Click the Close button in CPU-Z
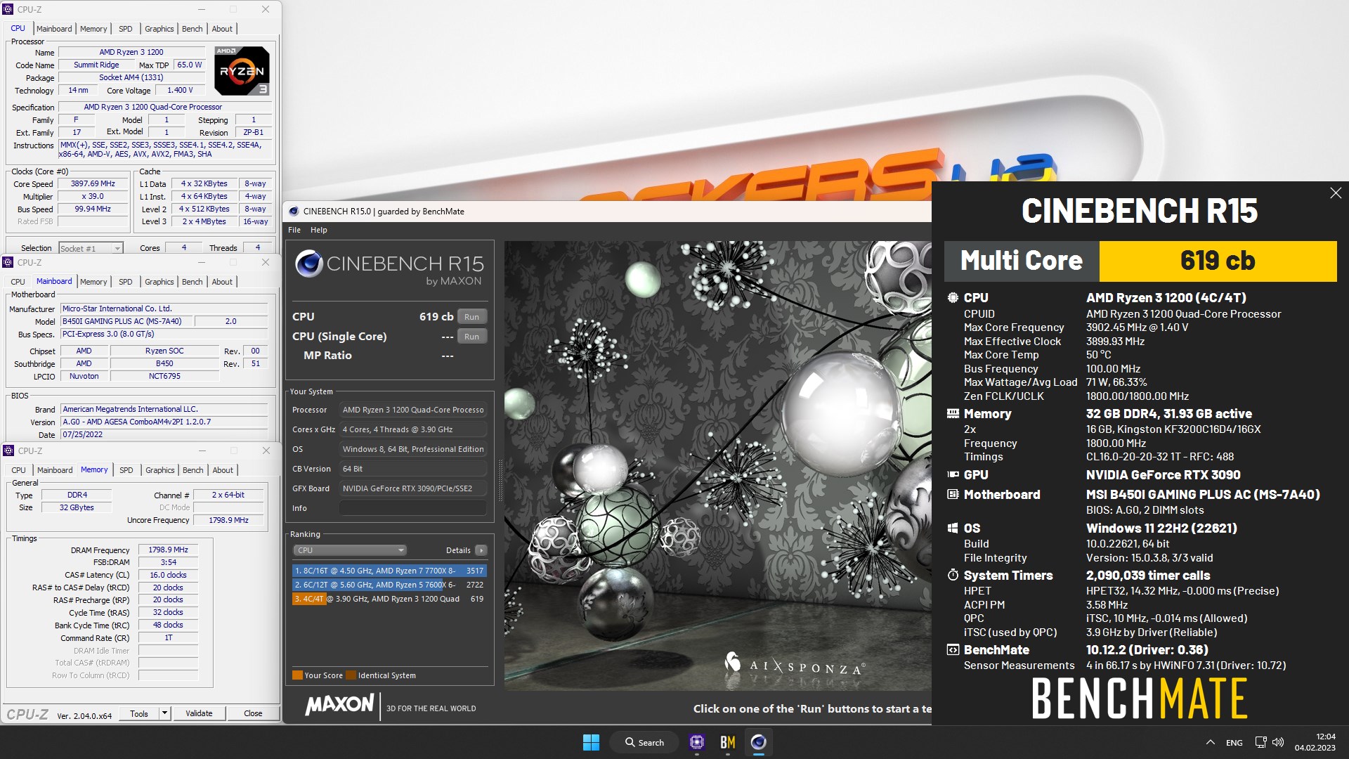This screenshot has width=1349, height=759. (253, 713)
